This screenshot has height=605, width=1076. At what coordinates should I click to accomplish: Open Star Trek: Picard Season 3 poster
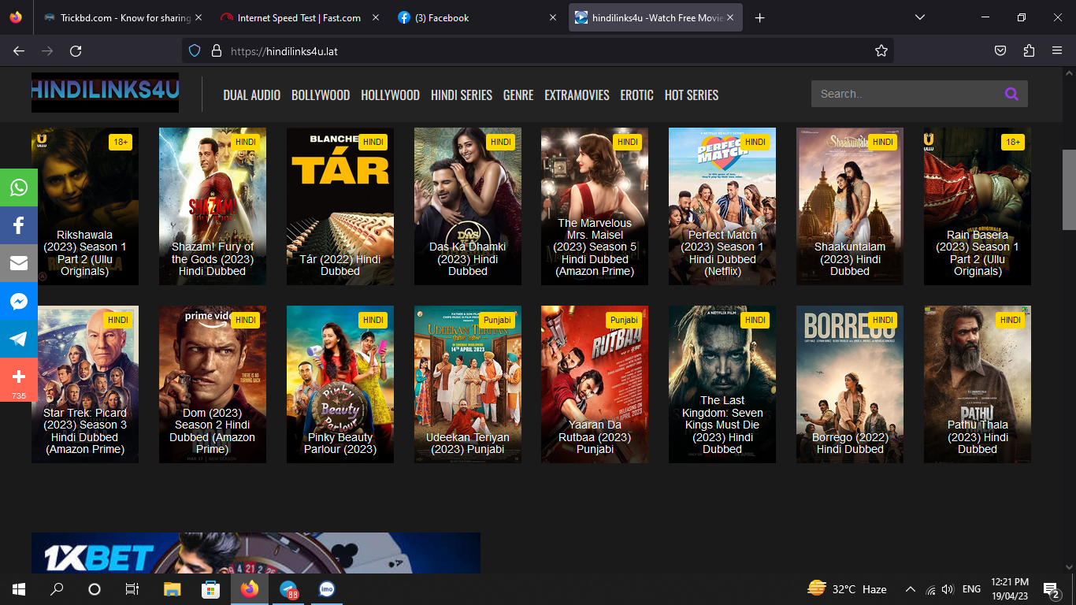coord(85,384)
